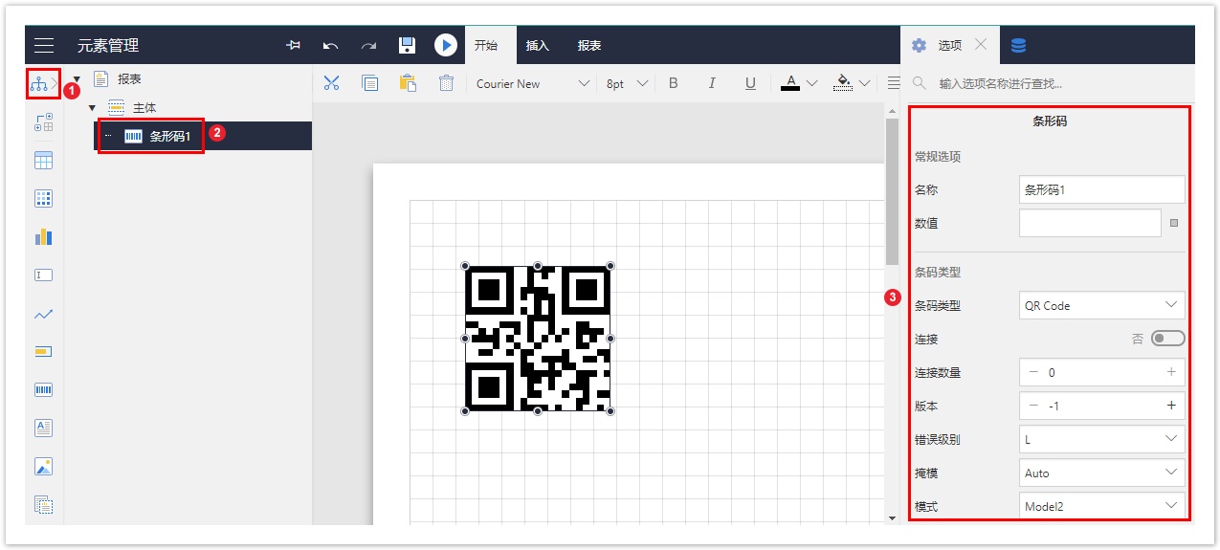
Task: Increase the 连接数量 value
Action: point(1171,372)
